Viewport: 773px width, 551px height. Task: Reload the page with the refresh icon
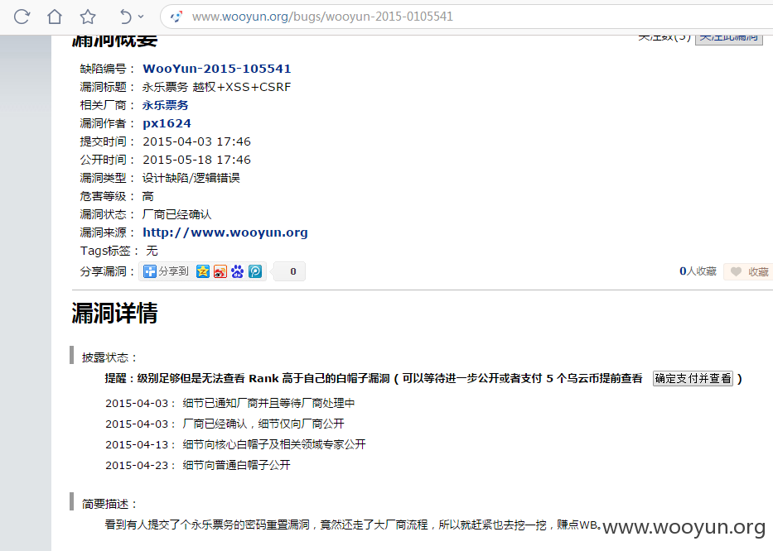click(22, 17)
